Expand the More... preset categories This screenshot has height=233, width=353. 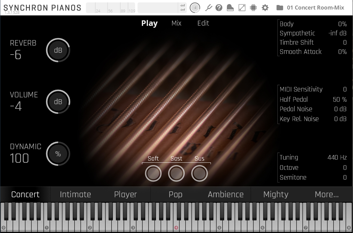coord(326,194)
